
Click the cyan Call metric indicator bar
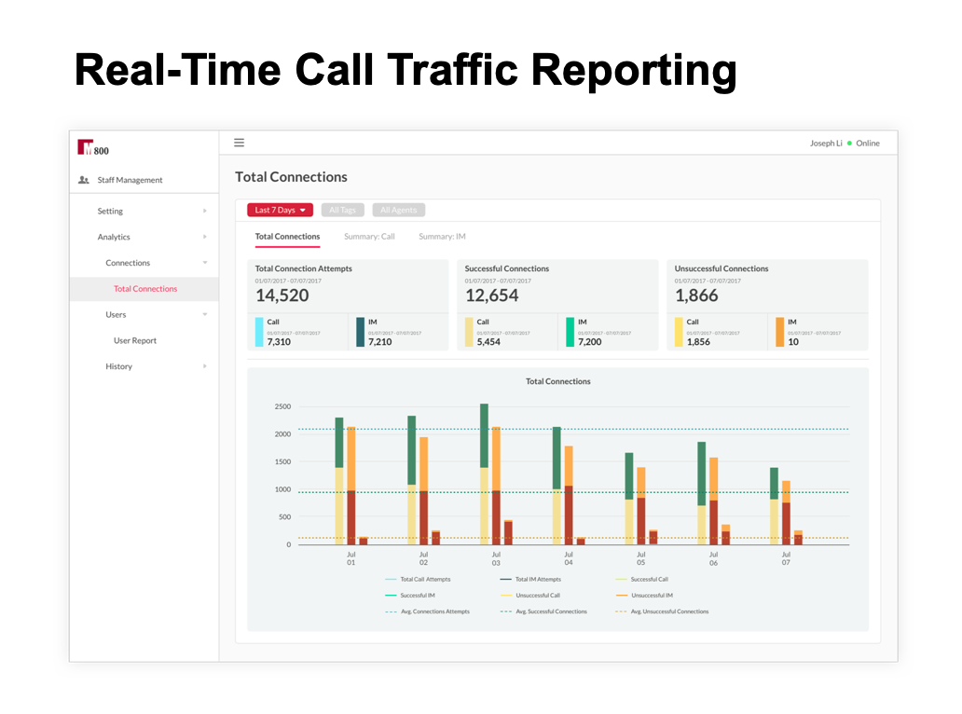[260, 332]
